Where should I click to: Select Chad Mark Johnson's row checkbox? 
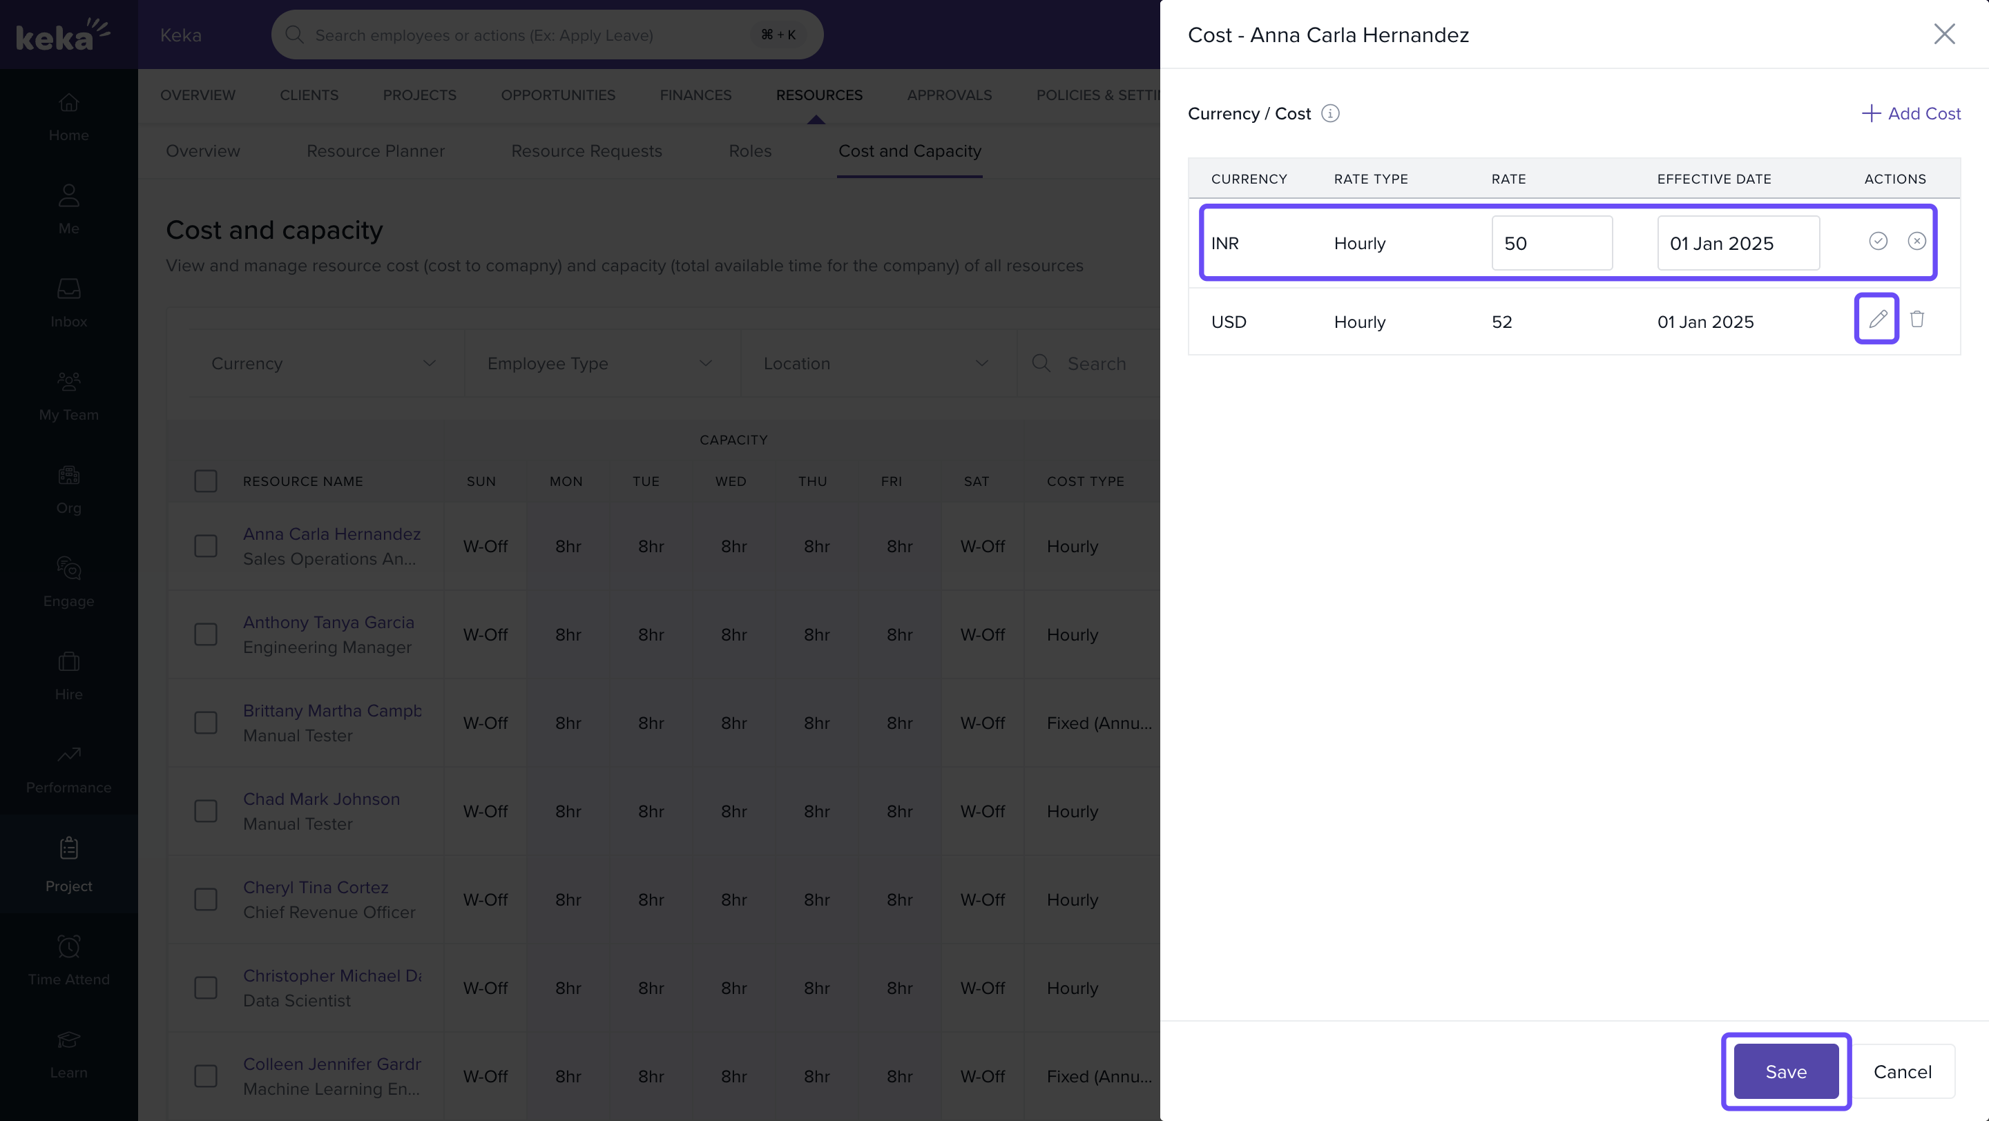pos(205,812)
